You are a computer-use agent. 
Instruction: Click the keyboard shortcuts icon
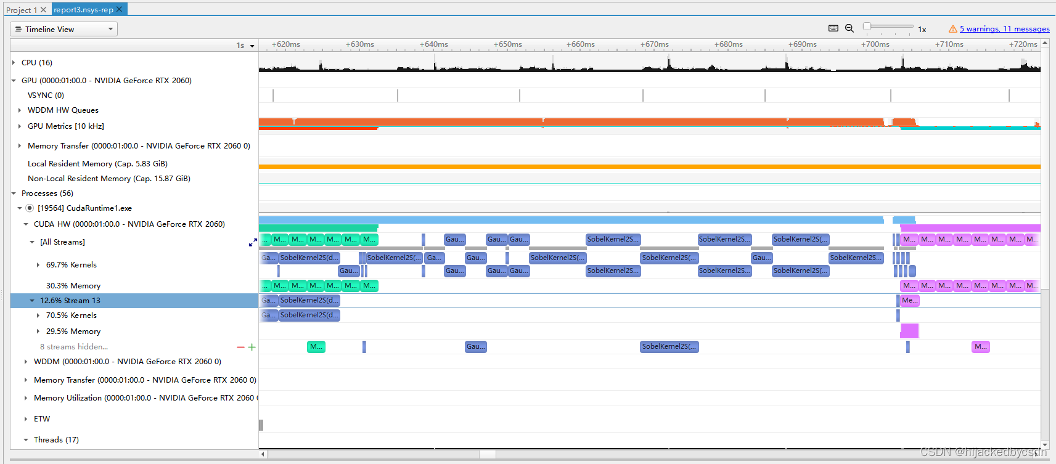(833, 28)
